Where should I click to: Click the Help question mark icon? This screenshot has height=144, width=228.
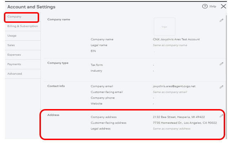coord(205,6)
